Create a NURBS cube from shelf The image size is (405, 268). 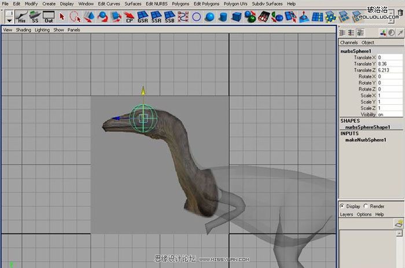[x=236, y=17]
